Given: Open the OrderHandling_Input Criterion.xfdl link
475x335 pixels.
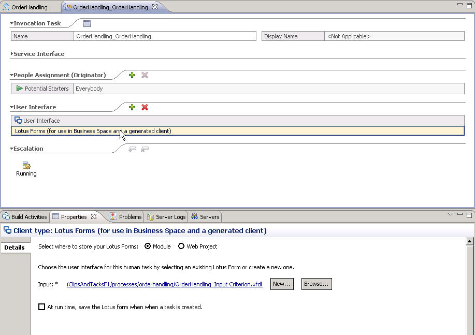Looking at the screenshot, I should [164, 284].
